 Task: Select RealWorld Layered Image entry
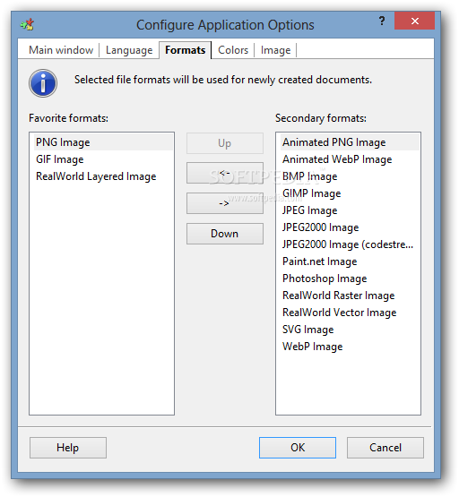point(103,176)
